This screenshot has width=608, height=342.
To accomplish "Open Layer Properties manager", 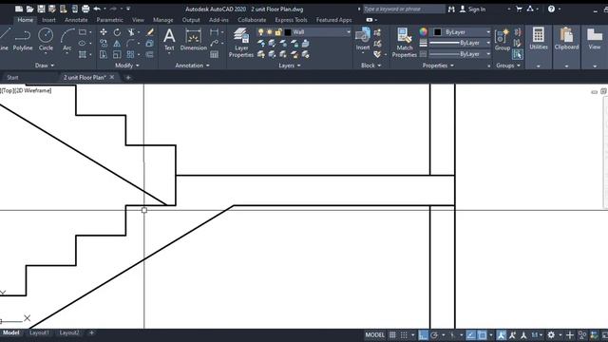I will tap(241, 43).
